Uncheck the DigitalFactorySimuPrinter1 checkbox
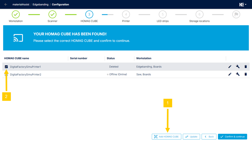 [x=6, y=67]
